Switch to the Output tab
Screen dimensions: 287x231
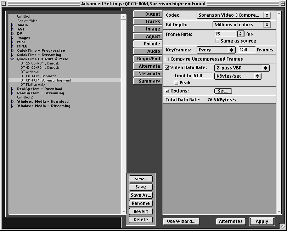147,14
